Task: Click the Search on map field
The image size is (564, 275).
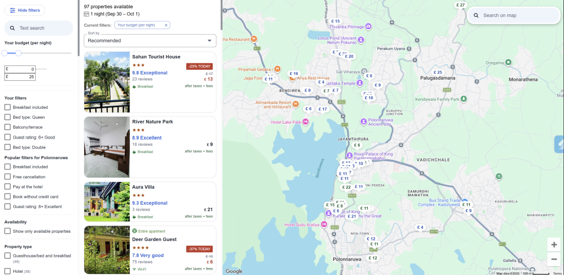Action: coord(514,15)
